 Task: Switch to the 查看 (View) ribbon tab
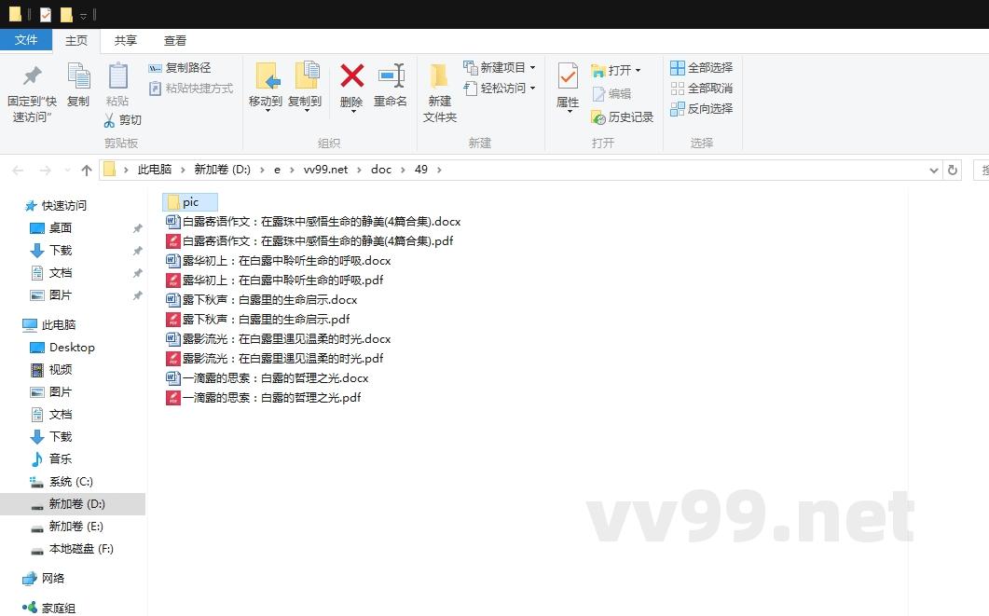(x=175, y=40)
